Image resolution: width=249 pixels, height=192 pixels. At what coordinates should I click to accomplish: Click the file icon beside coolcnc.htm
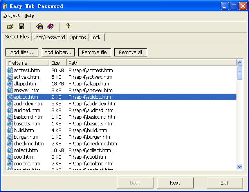click(x=10, y=164)
